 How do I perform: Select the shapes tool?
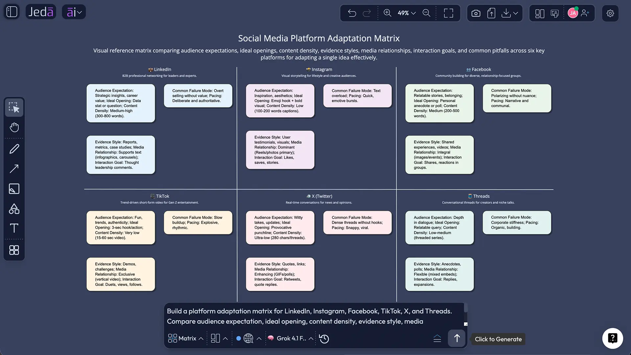[x=14, y=209]
